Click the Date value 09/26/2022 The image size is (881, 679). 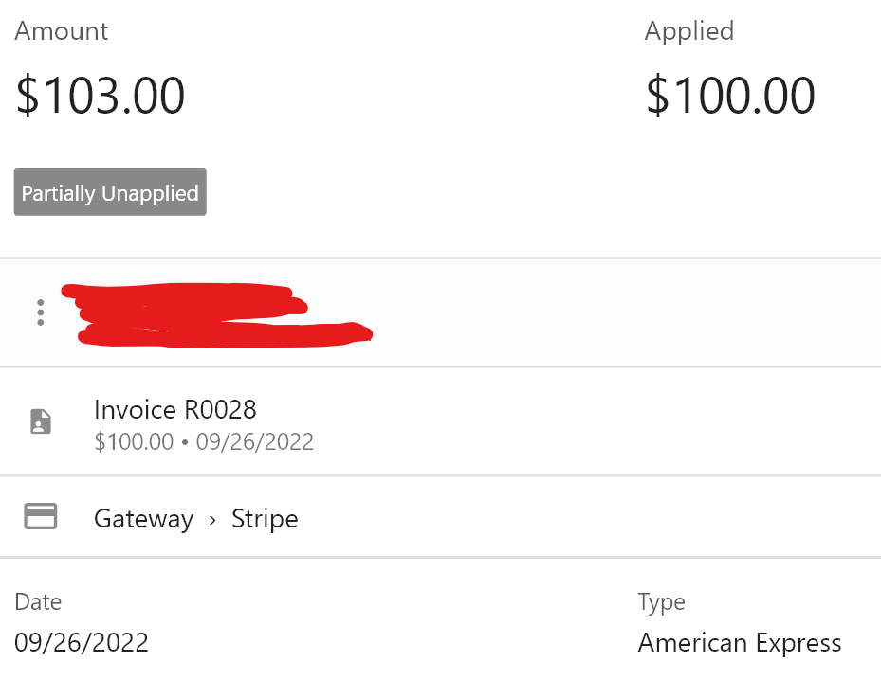[x=82, y=642]
